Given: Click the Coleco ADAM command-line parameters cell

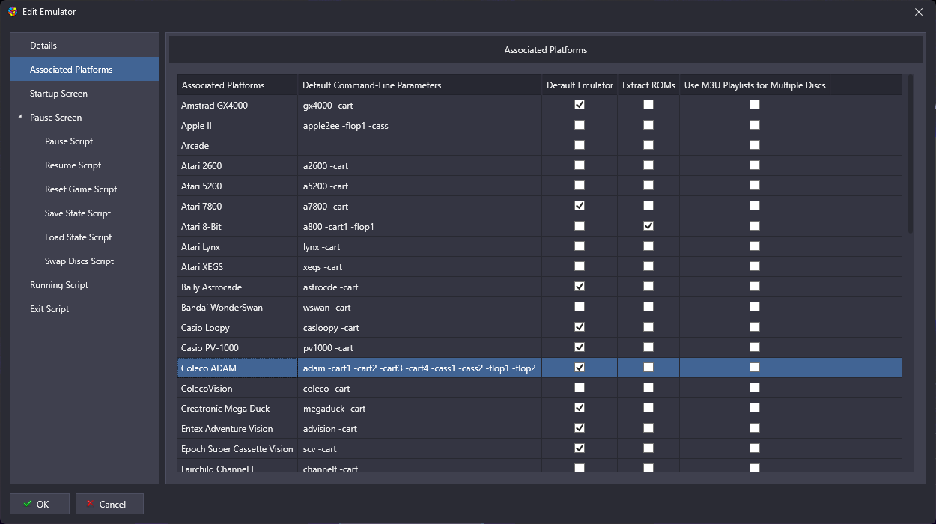Looking at the screenshot, I should [420, 368].
